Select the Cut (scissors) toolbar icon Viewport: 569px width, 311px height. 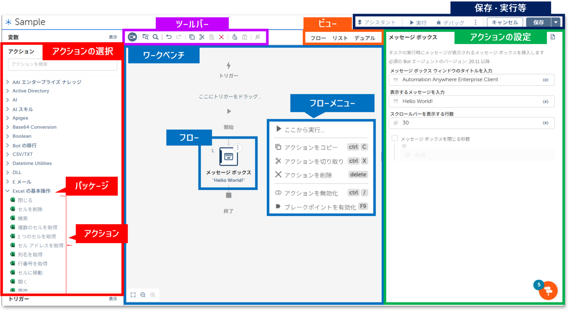tap(202, 37)
